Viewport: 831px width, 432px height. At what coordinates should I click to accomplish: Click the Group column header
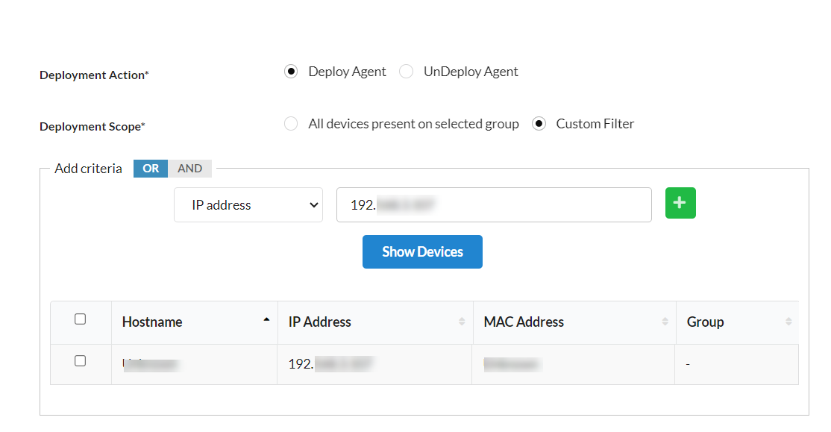705,322
